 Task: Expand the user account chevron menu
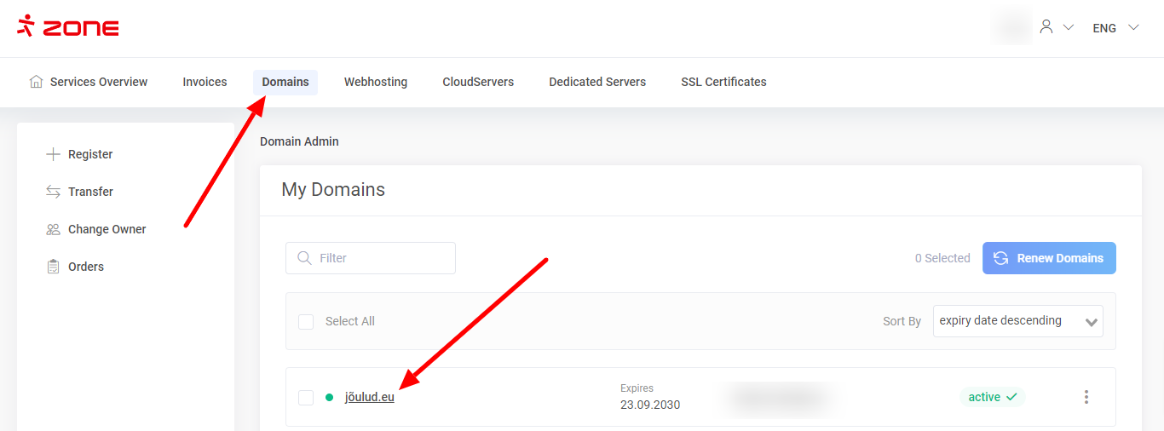pyautogui.click(x=1069, y=27)
